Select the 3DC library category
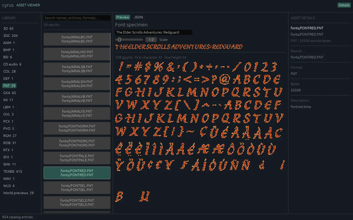The image size is (353, 220). (10, 35)
